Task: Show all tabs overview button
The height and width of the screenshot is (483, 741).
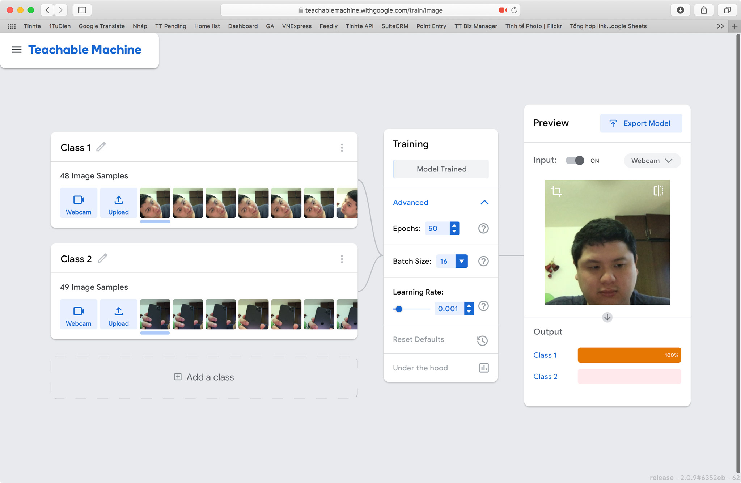Action: [x=727, y=10]
